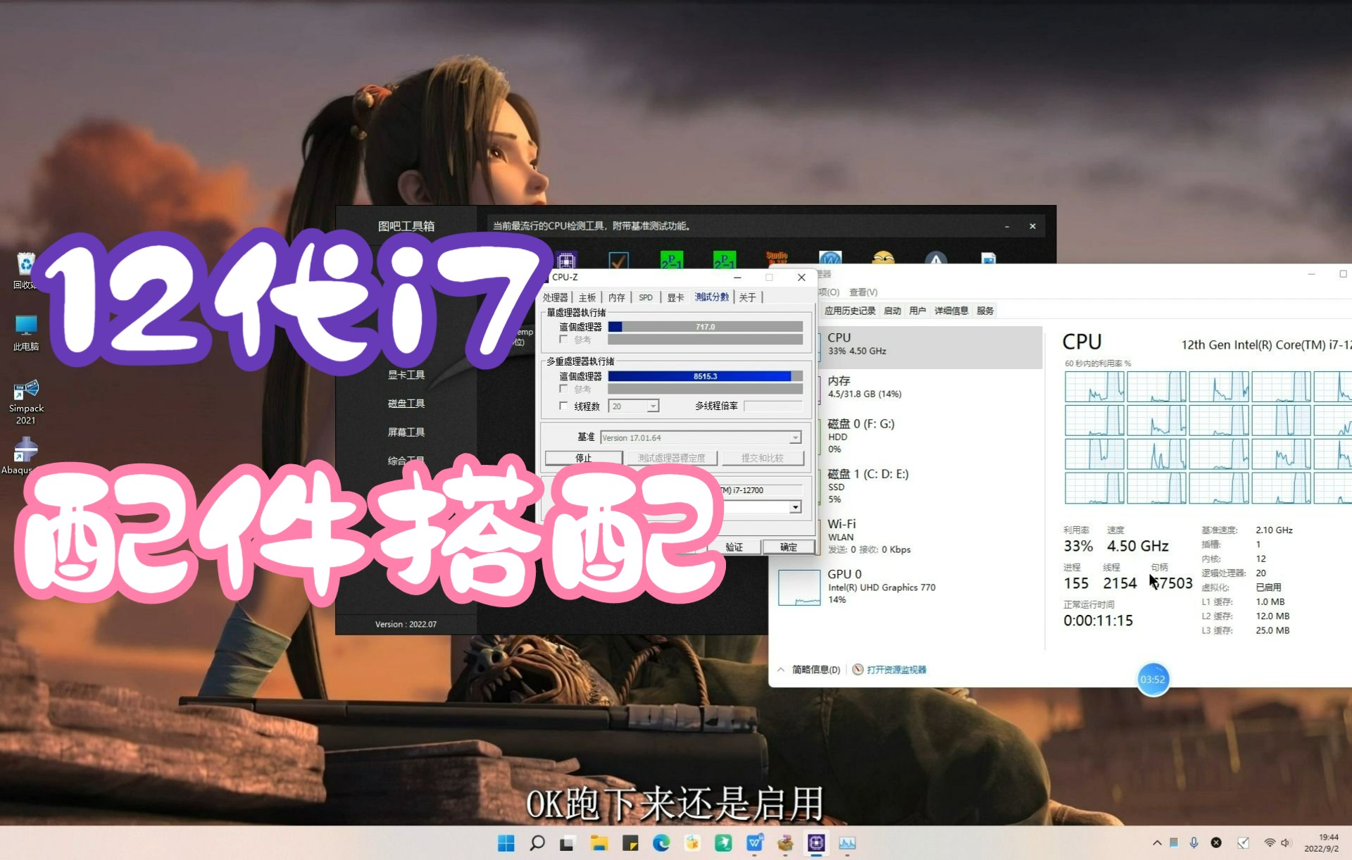Image resolution: width=1352 pixels, height=860 pixels.
Task: Select the 测试分数 tab in CPU-Z
Action: 712,297
